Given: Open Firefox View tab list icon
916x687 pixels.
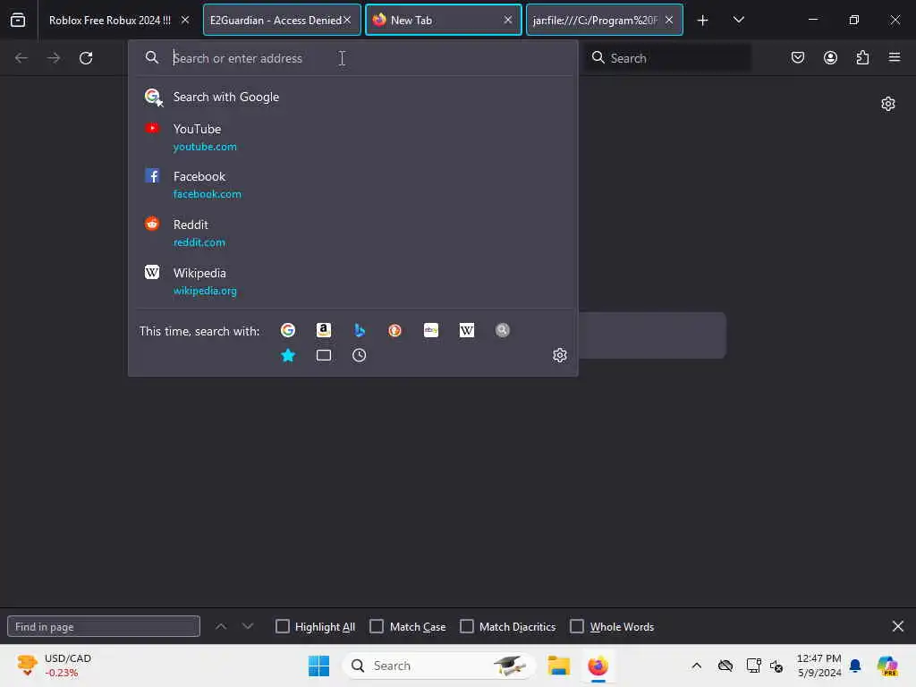Looking at the screenshot, I should [x=18, y=20].
